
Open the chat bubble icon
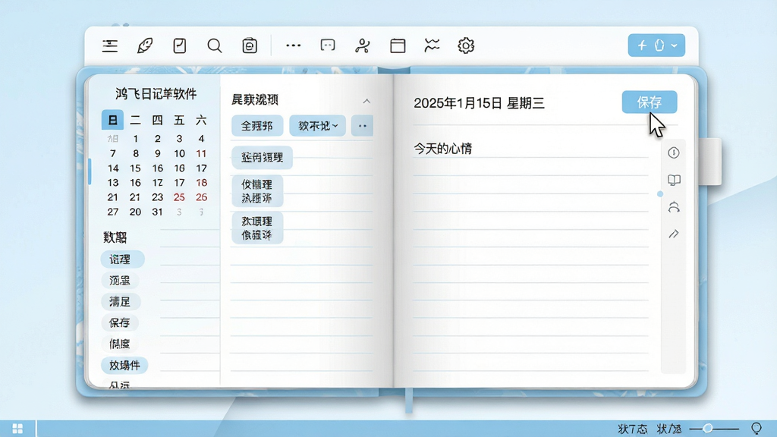pyautogui.click(x=328, y=46)
